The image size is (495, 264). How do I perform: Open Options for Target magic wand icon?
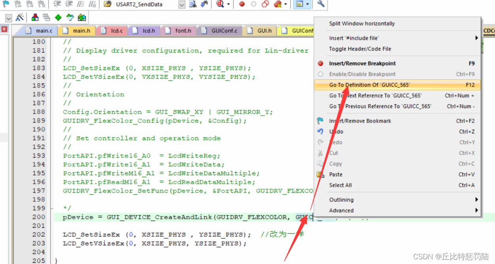[x=20, y=17]
